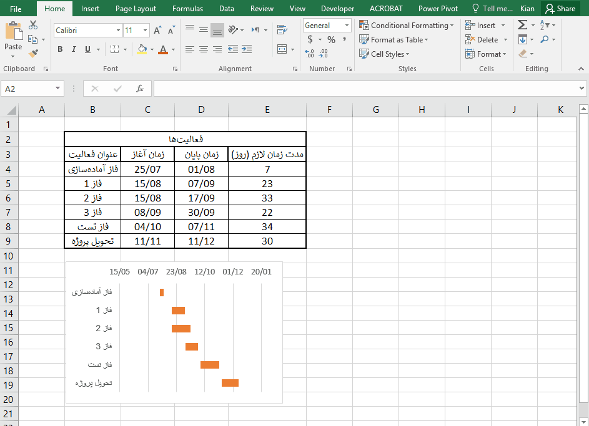Click the Wrap Text icon
Image resolution: width=589 pixels, height=426 pixels.
click(x=282, y=29)
